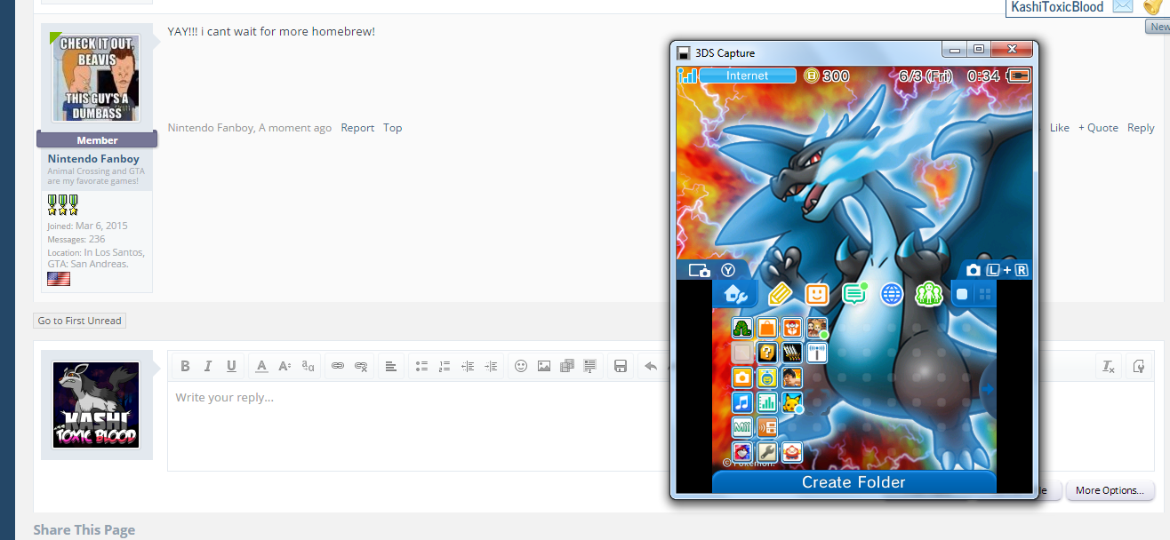Open the font color picker

point(261,366)
